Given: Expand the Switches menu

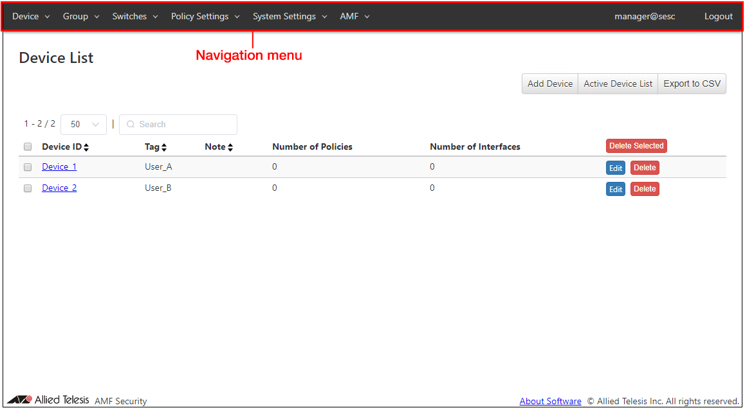Looking at the screenshot, I should [134, 17].
